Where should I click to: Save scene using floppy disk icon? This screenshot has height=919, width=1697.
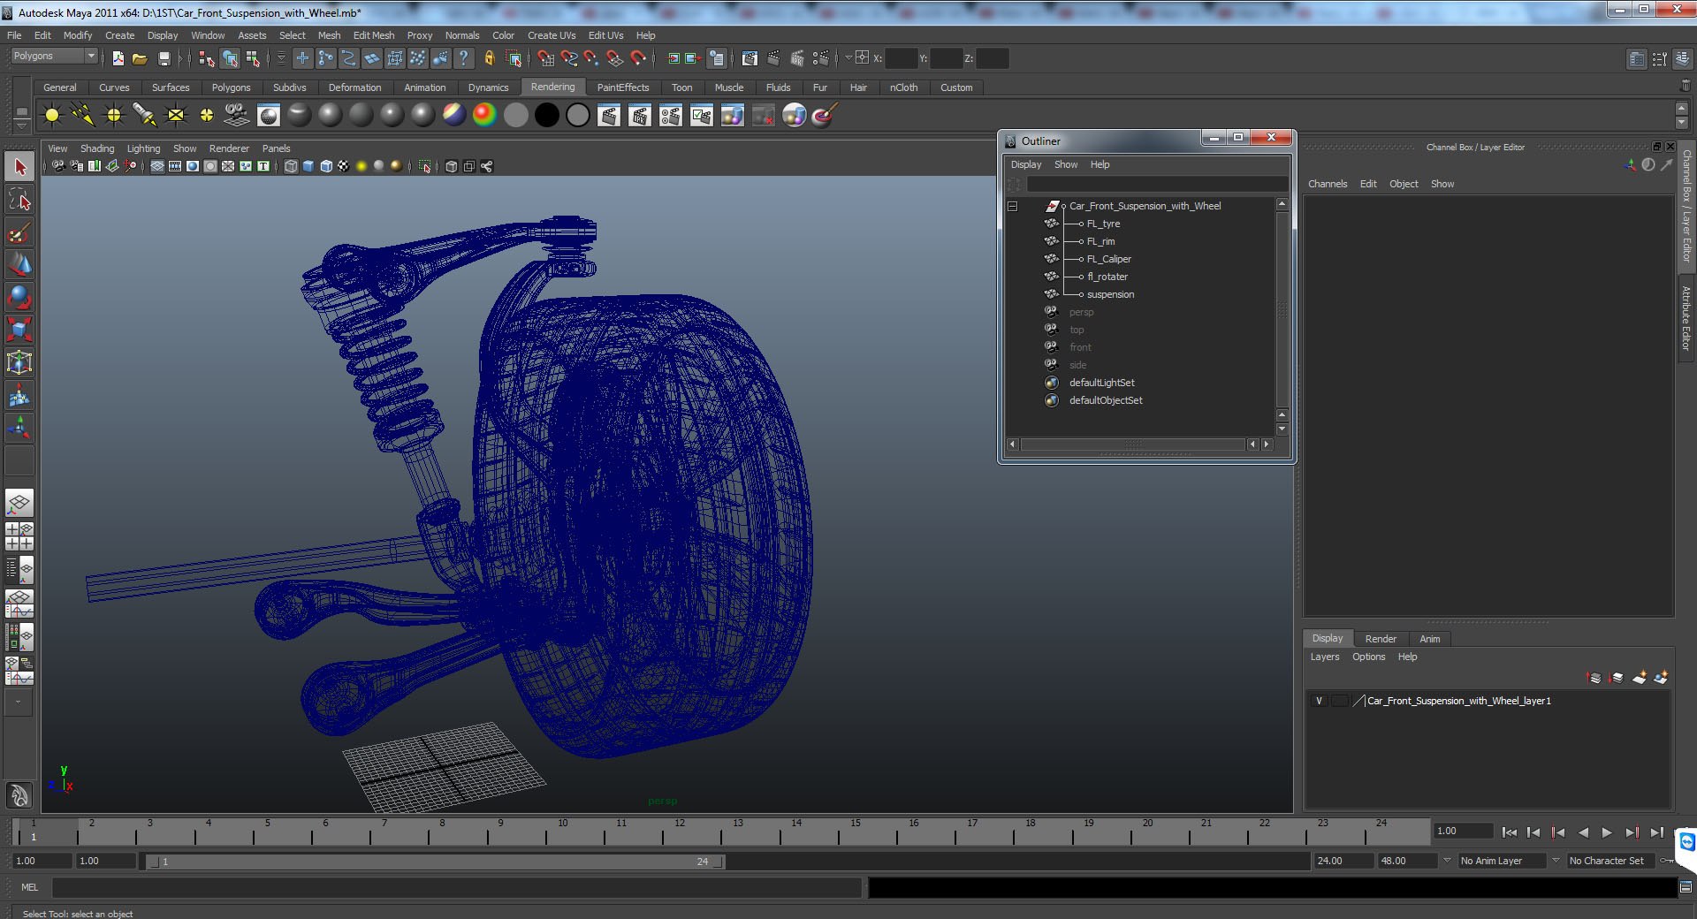click(x=164, y=58)
